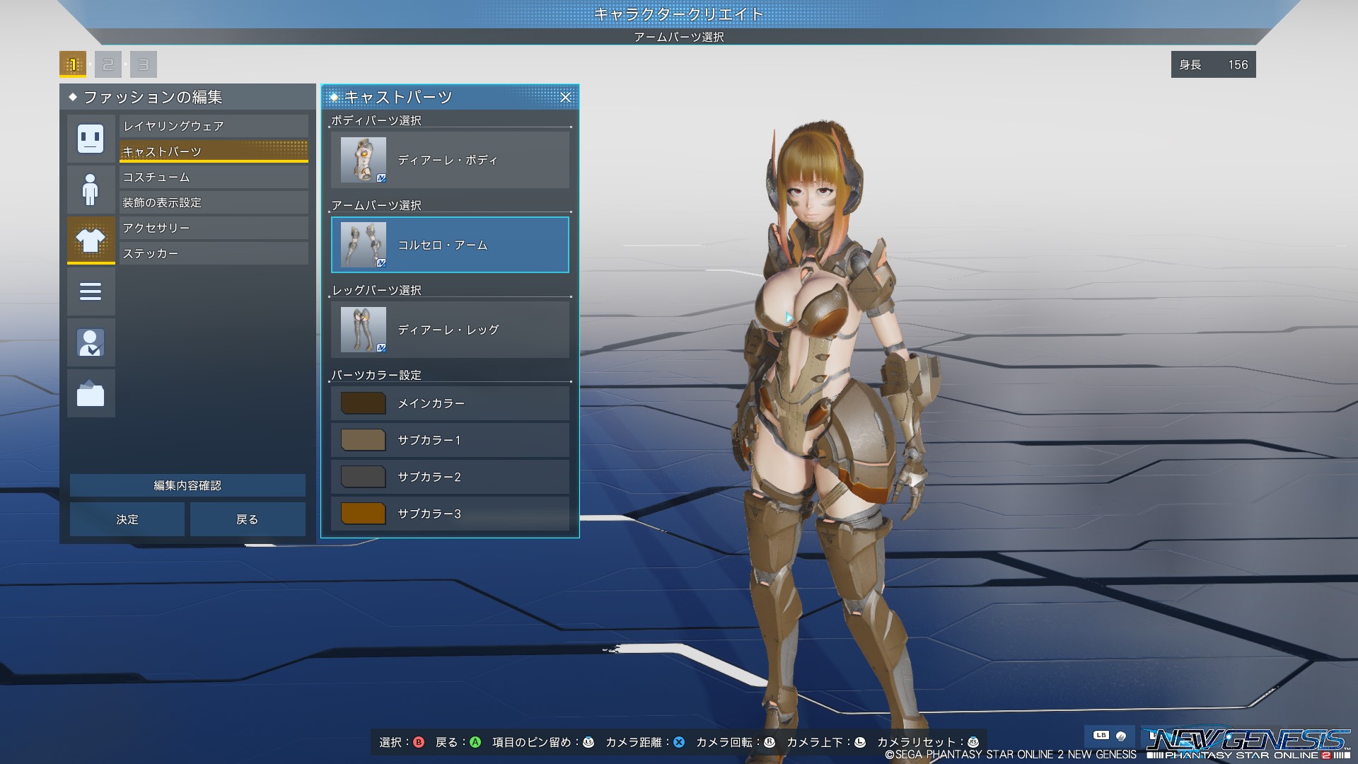This screenshot has height=764, width=1358.
Task: Select step 3 tab
Action: pos(144,64)
